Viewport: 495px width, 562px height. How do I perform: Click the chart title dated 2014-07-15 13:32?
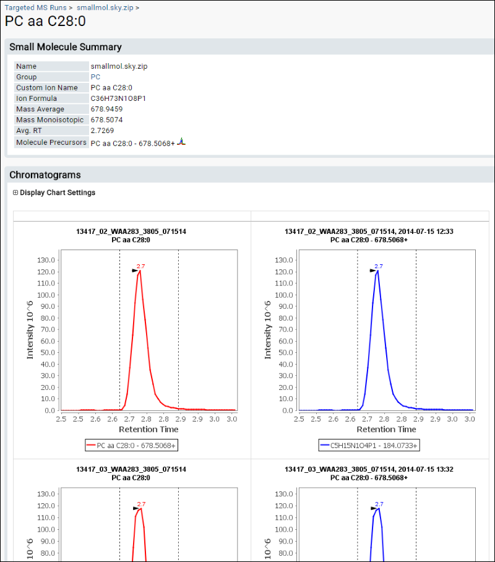click(369, 469)
